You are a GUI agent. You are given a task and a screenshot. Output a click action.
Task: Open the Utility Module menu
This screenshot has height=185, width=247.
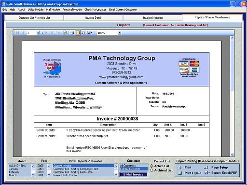coord(36,10)
